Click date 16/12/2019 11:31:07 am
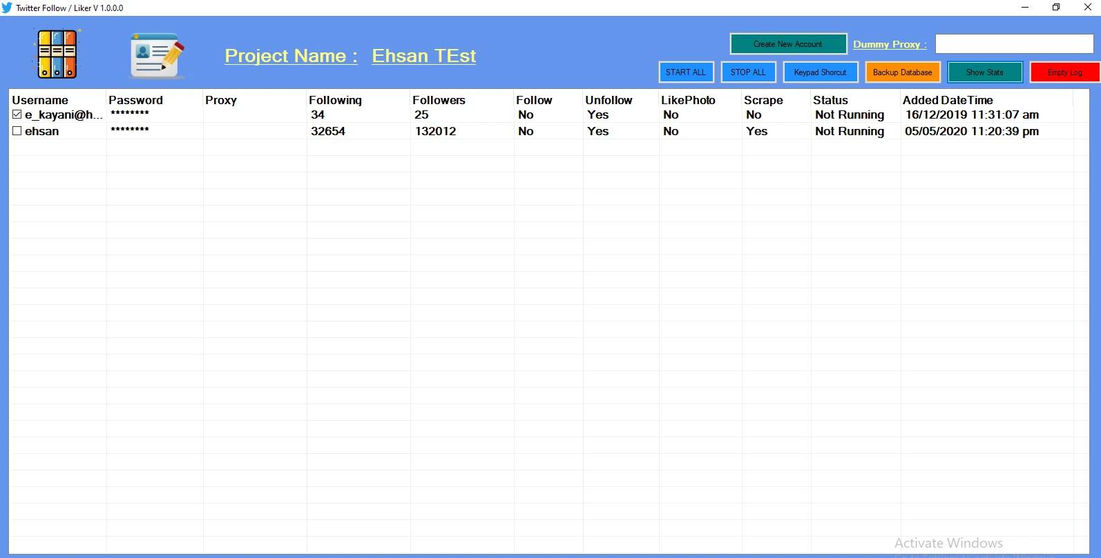Image resolution: width=1101 pixels, height=558 pixels. [972, 114]
